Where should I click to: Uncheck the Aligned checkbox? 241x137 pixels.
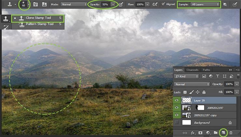coord(163,4)
